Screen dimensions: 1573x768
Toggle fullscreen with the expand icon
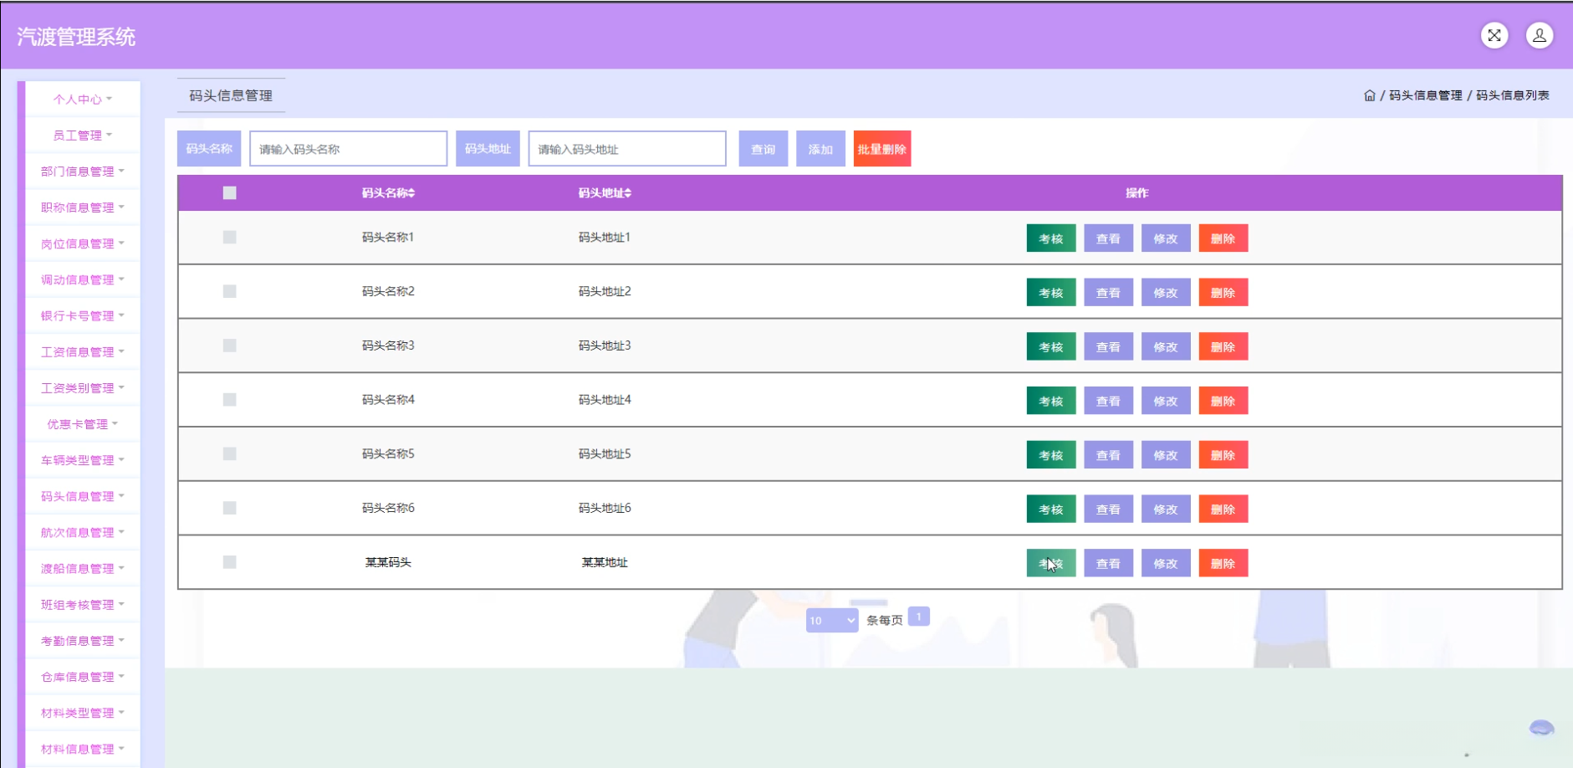(1494, 35)
